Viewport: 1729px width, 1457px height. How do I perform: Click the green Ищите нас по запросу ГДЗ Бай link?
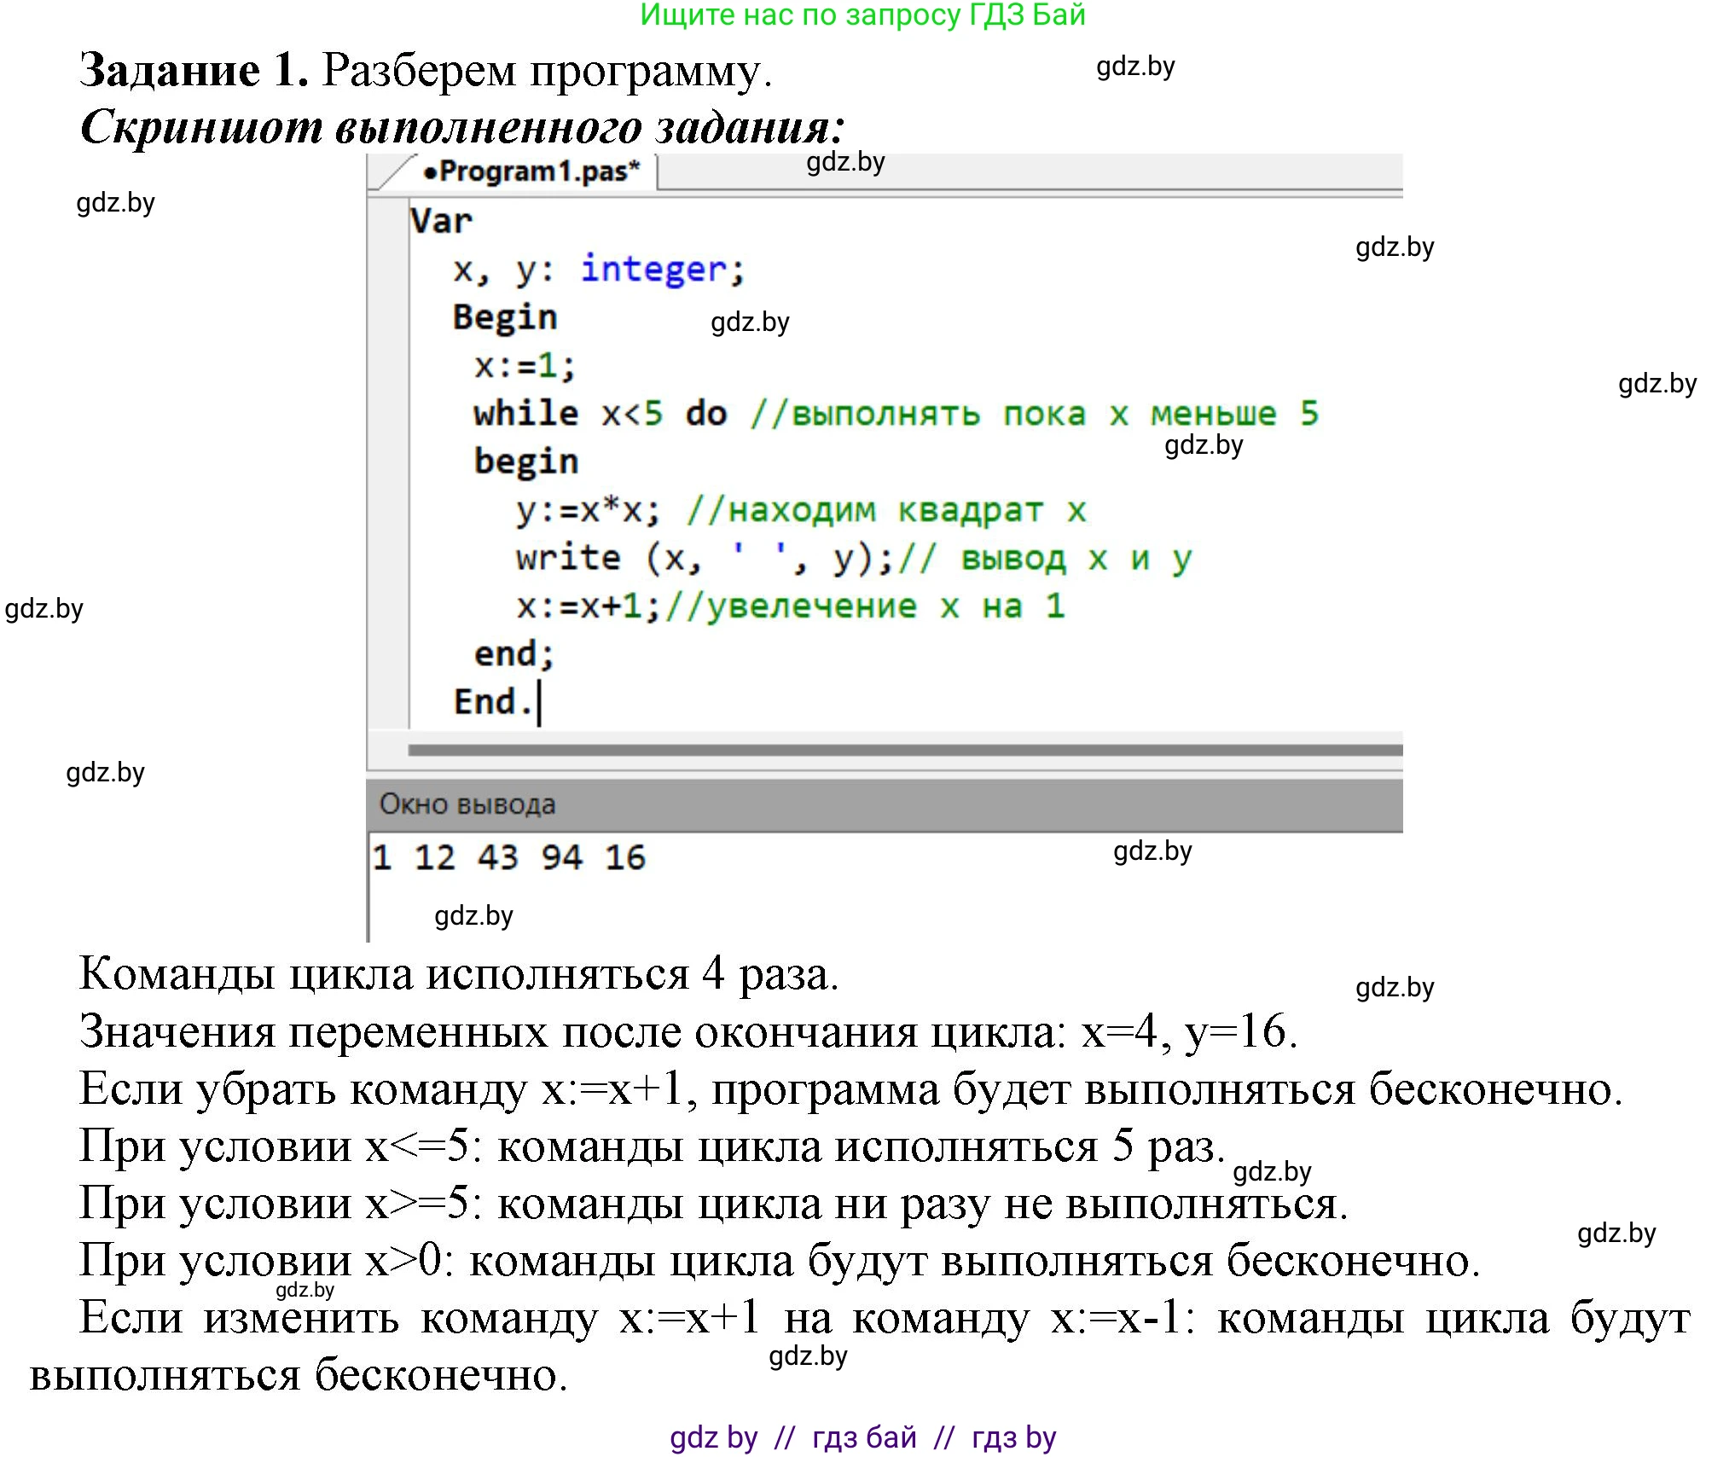coord(862,15)
